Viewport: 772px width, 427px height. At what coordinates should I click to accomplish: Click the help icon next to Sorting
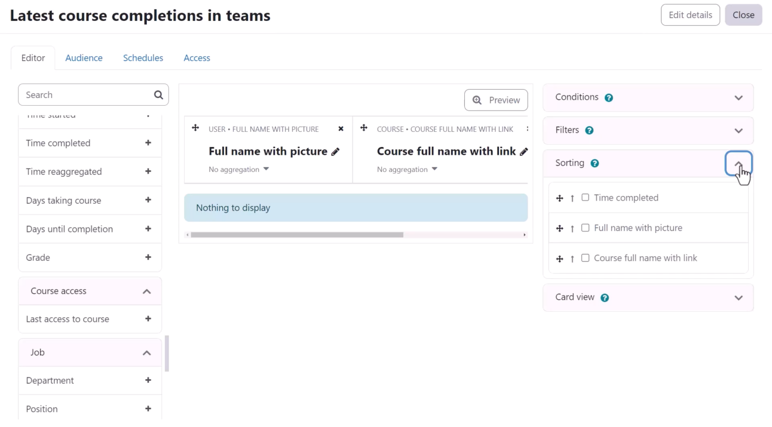594,163
